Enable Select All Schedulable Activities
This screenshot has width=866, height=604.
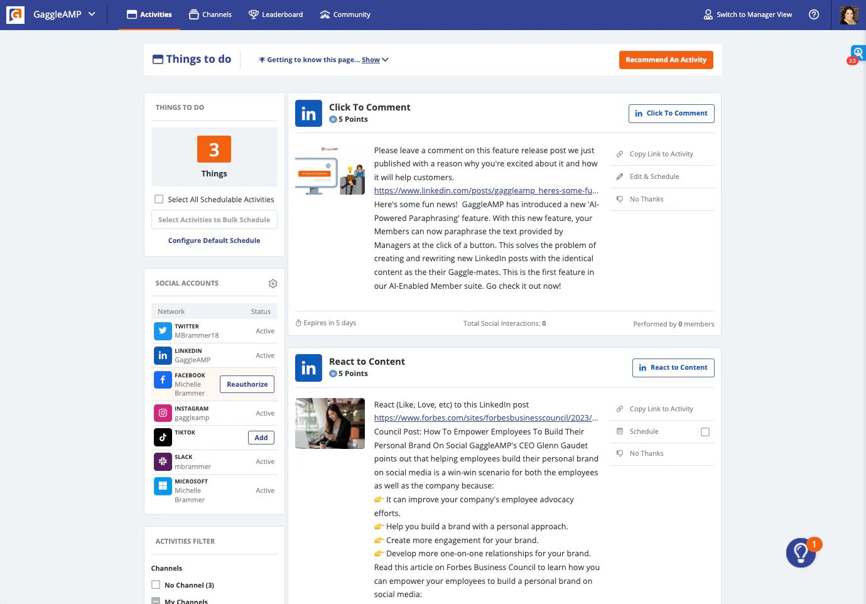(x=159, y=199)
